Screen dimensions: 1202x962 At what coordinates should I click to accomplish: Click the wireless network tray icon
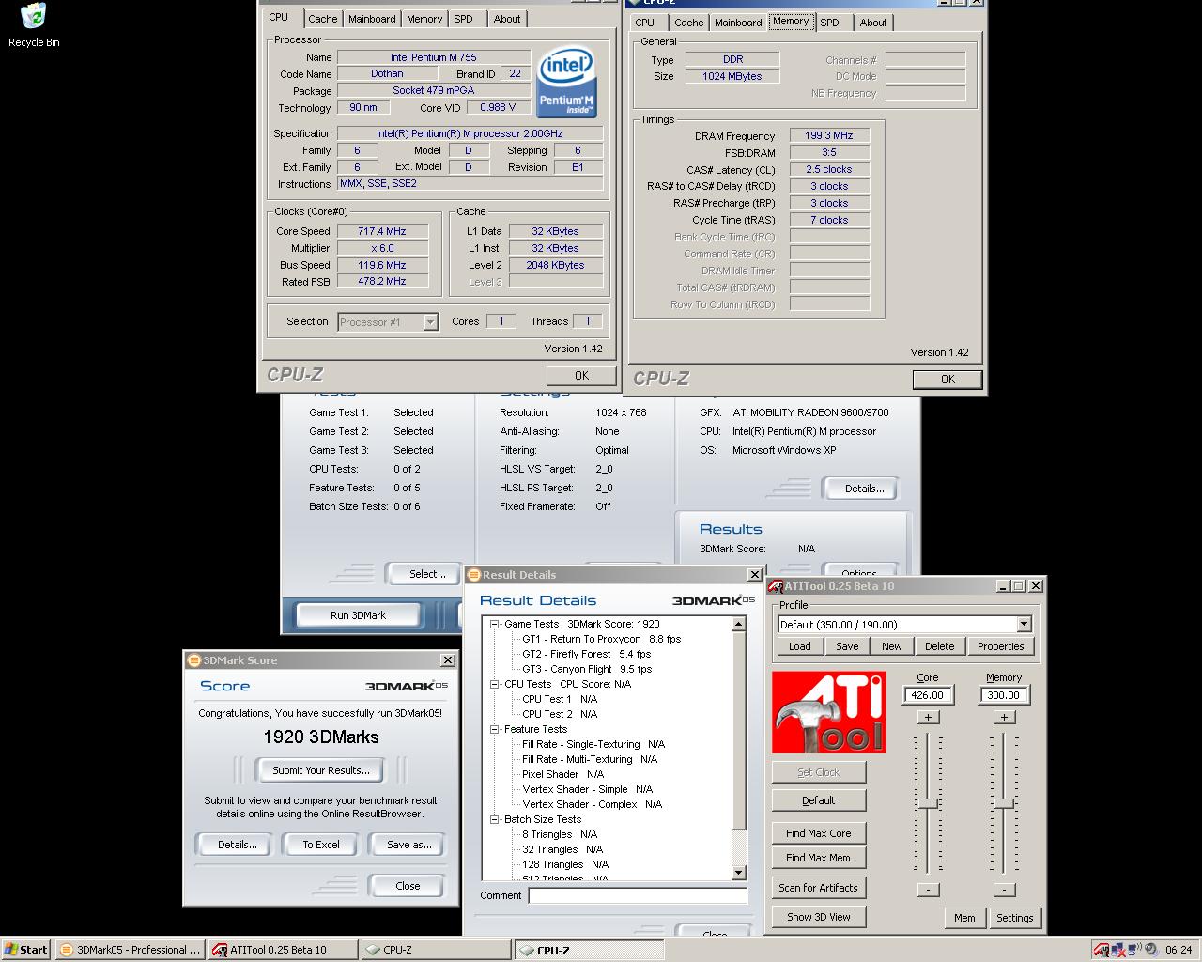[x=1134, y=950]
